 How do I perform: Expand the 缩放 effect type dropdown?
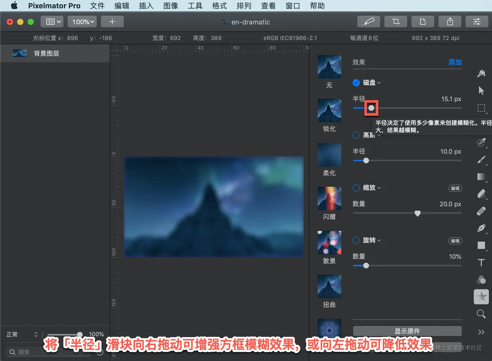point(372,188)
